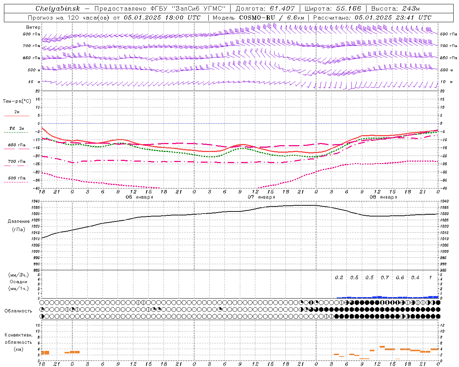Click "Прогноз на 120 часа(ов)" forecast text
This screenshot has height=367, width=459.
point(69,18)
